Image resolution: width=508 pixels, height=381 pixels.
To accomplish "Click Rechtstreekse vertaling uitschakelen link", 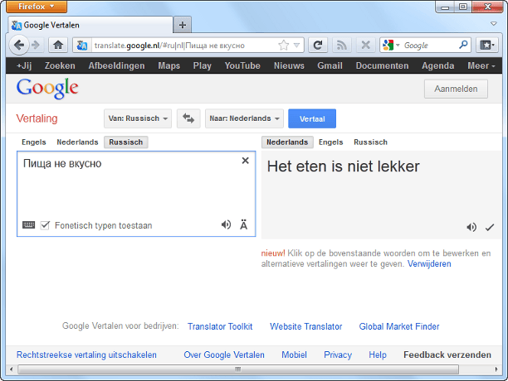I will point(86,354).
